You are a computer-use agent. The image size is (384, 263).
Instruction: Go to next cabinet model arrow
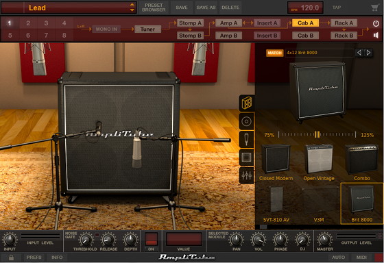click(368, 53)
